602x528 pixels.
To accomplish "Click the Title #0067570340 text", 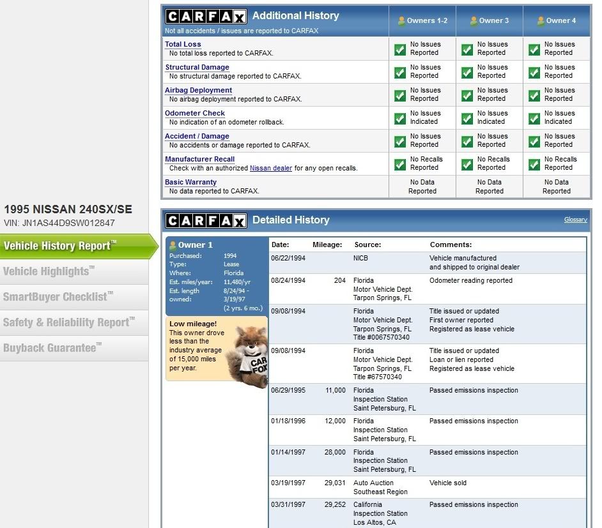I will 382,338.
